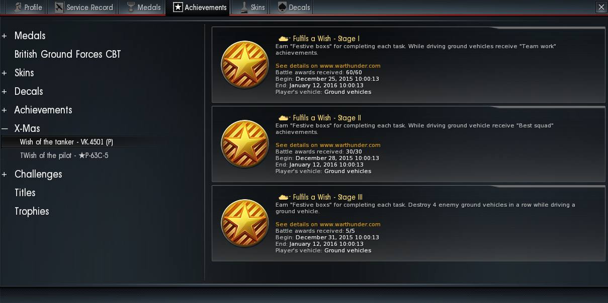Expand the Skins category in sidebar
Screen dimensions: 608x303
(x=5, y=73)
